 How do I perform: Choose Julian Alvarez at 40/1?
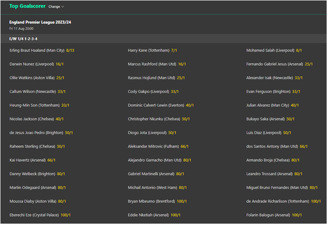tap(272, 105)
